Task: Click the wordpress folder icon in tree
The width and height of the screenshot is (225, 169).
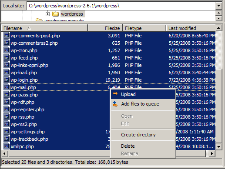Action: 55,14
